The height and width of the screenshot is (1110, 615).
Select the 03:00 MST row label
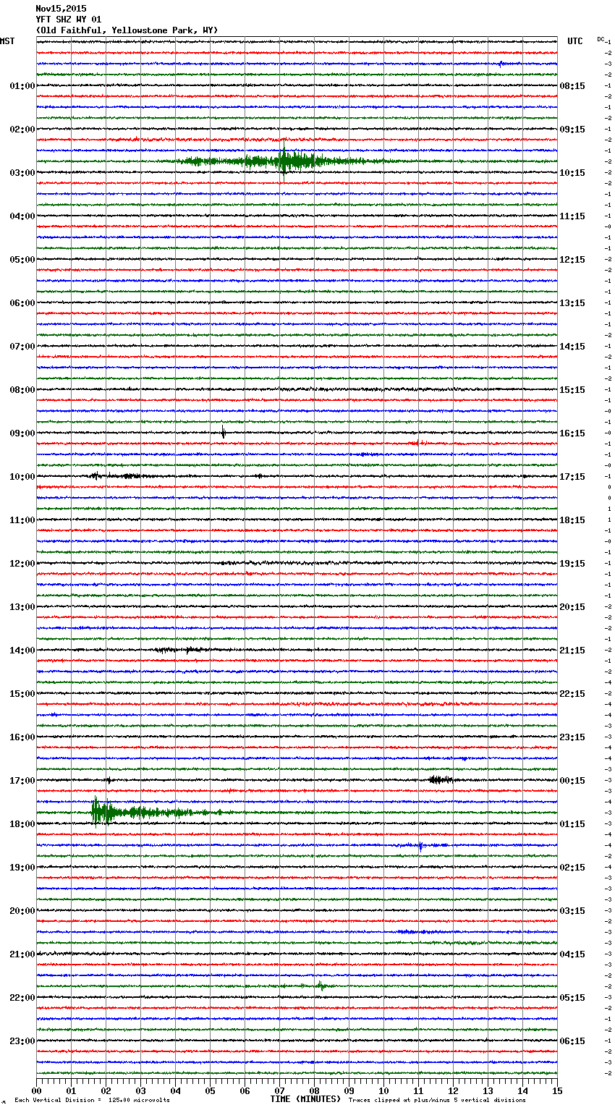tap(22, 173)
